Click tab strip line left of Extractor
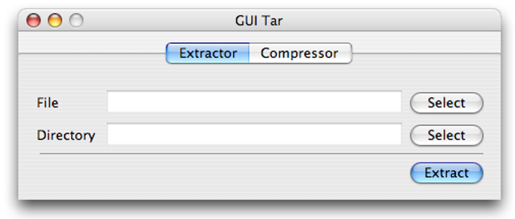The width and height of the screenshot is (515, 219). pyautogui.click(x=91, y=53)
